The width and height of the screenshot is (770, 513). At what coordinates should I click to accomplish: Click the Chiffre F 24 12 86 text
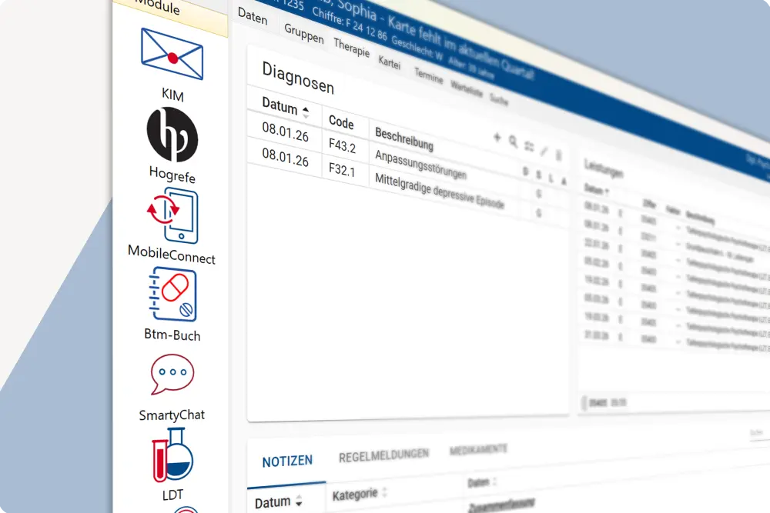tap(350, 25)
